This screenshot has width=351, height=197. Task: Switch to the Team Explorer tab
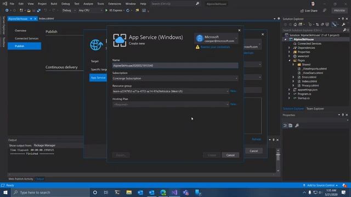point(315,109)
